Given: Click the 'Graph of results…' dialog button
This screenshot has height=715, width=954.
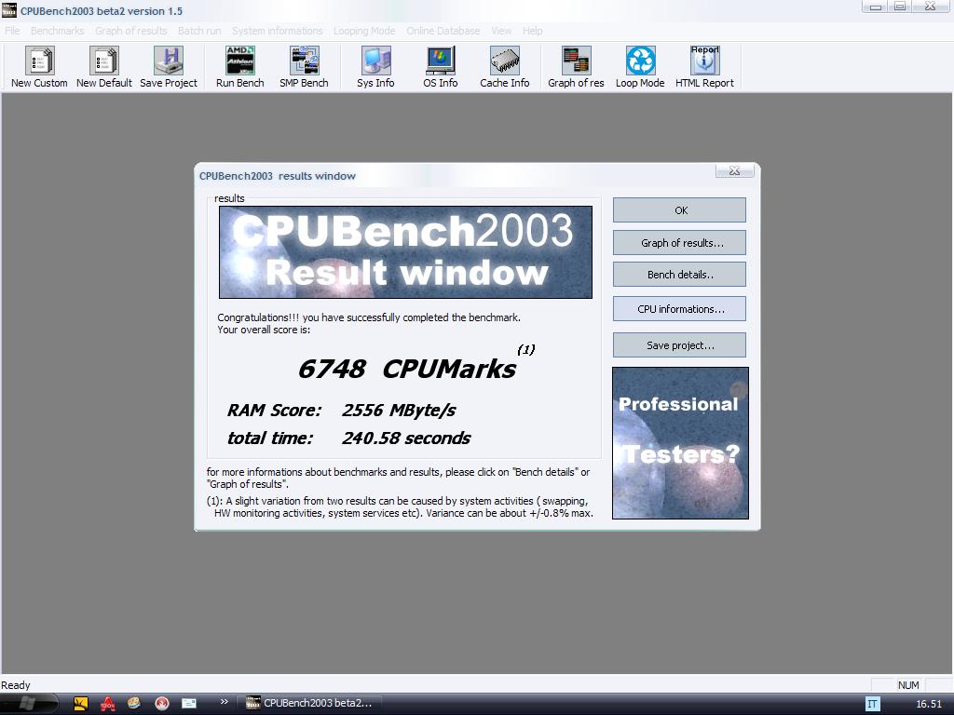Looking at the screenshot, I should point(679,243).
